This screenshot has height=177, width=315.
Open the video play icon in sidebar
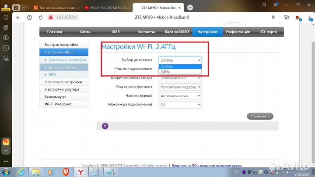point(6,38)
